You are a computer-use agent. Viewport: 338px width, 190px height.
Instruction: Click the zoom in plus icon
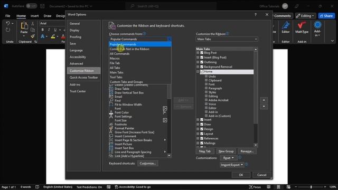[x=325, y=187]
